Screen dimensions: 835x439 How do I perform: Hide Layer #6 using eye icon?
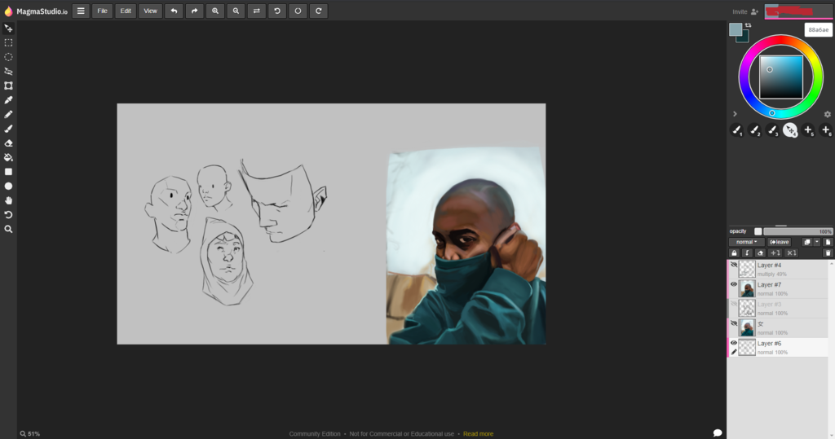[x=734, y=343]
